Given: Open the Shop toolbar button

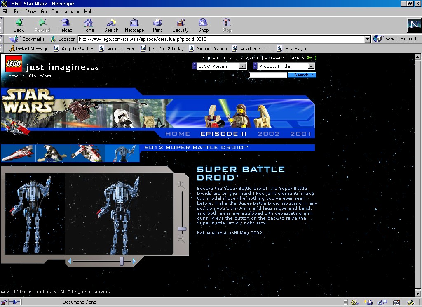Looking at the screenshot, I should point(204,25).
